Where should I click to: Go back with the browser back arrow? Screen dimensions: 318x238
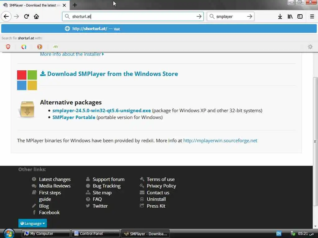pyautogui.click(x=6, y=16)
